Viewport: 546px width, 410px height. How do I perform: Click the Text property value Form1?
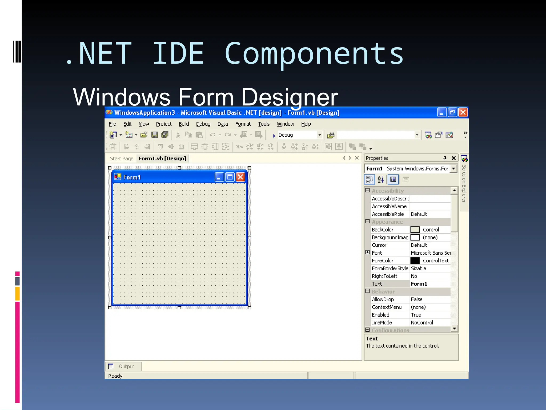(430, 284)
